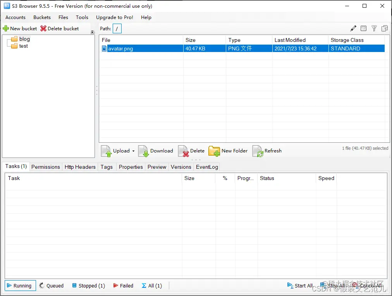
Task: Click the square view icon next to pencil
Action: pos(363,29)
